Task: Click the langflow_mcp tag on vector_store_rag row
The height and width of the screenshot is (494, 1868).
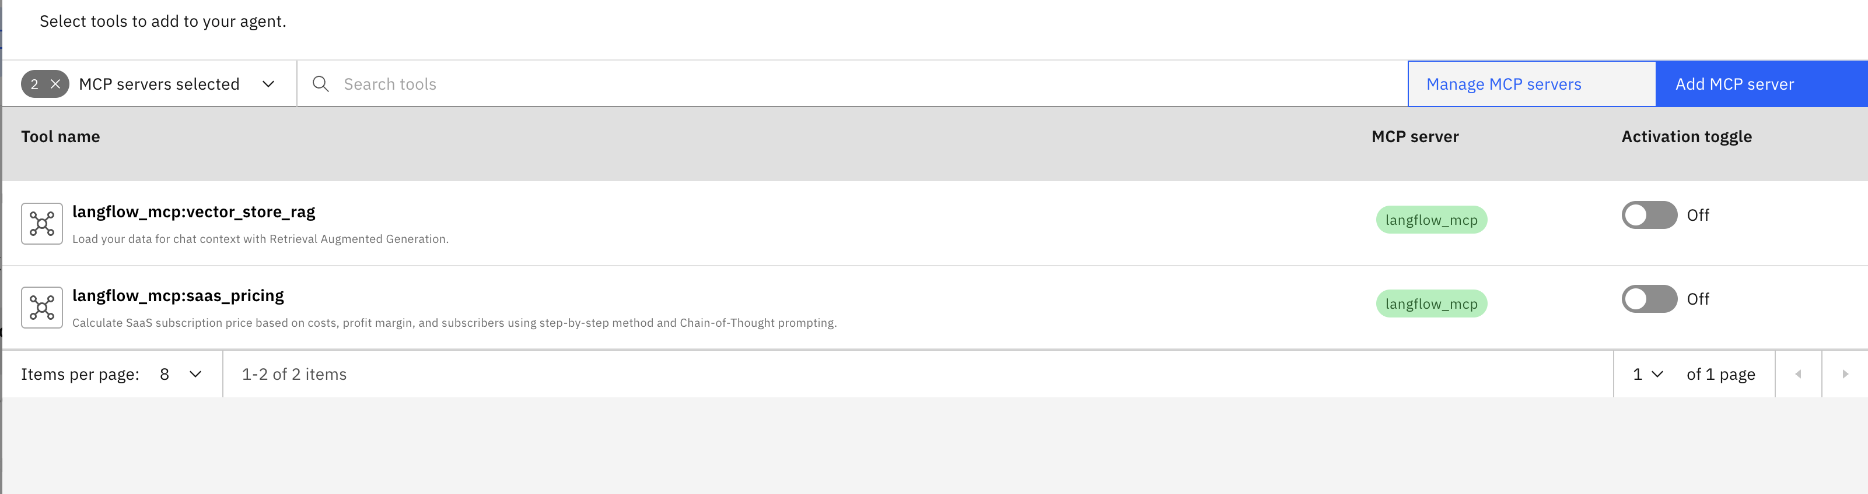Action: 1430,220
